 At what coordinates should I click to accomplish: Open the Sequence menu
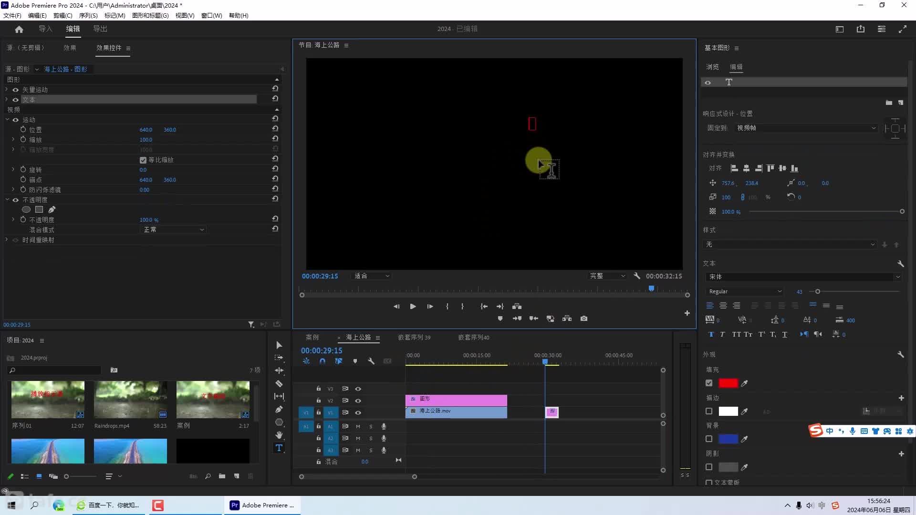coord(88,15)
